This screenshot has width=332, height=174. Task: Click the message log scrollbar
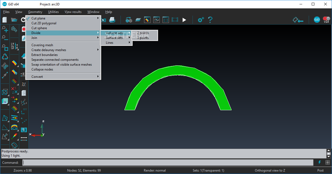point(329,153)
